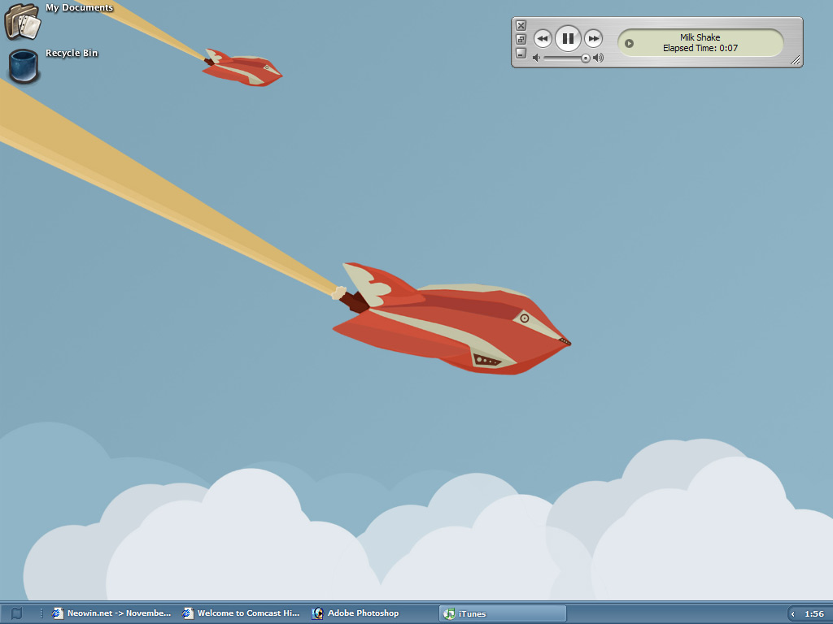Click the Elapsed Time readout
Viewport: 833px width, 624px height.
pos(700,48)
